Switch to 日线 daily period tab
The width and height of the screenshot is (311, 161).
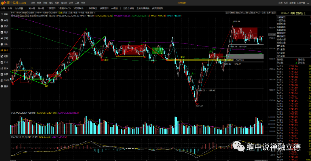click(60, 12)
